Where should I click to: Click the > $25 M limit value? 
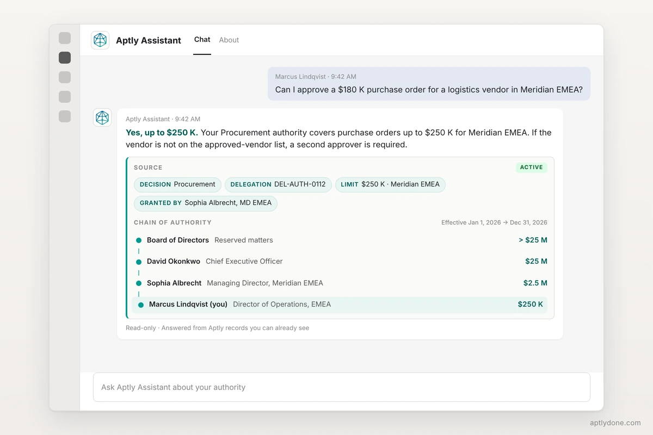[x=533, y=240]
